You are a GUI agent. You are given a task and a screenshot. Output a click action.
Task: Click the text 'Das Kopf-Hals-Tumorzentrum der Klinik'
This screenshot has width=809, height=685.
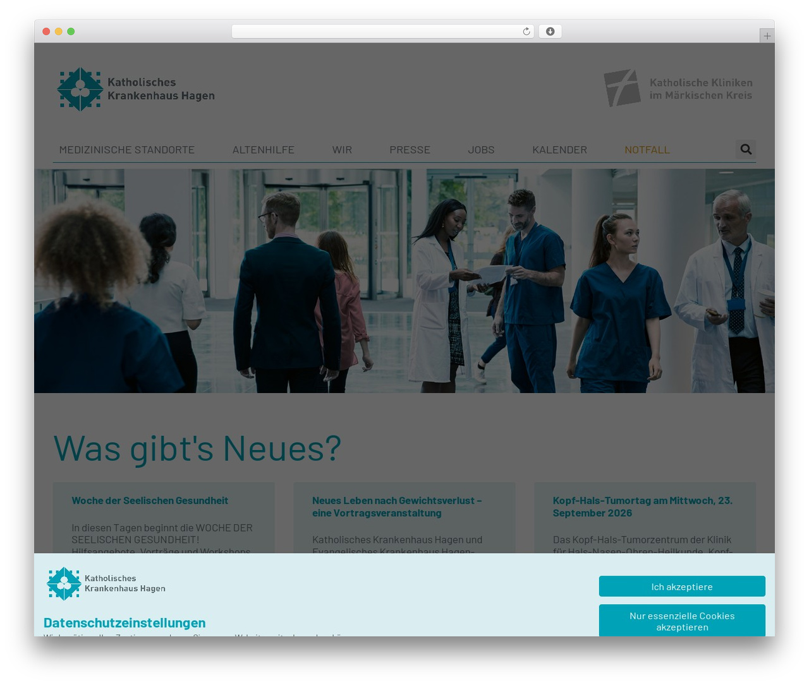click(x=642, y=540)
